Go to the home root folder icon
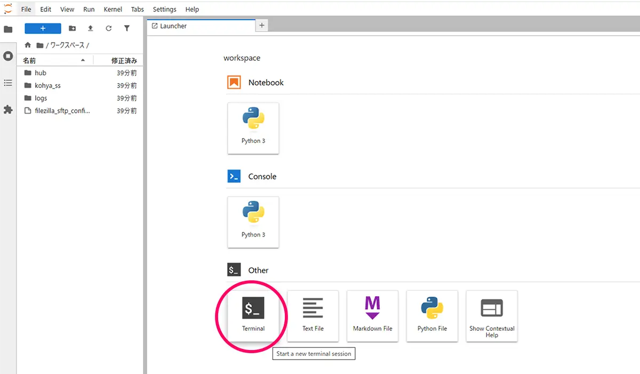Image resolution: width=640 pixels, height=374 pixels. pos(28,45)
